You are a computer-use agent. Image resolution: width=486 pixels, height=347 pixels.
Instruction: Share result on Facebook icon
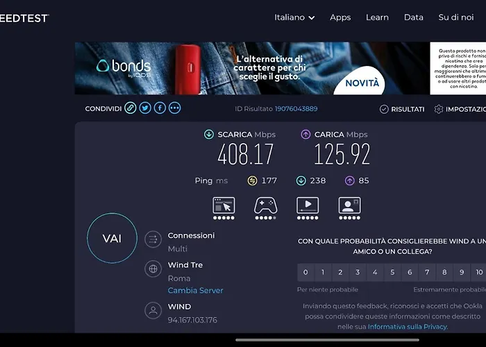[160, 108]
